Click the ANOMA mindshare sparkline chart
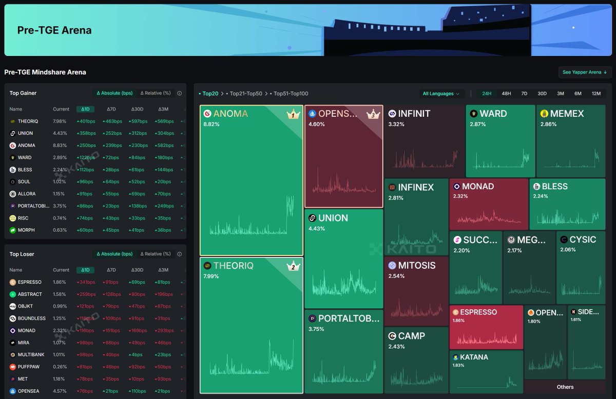 (x=252, y=215)
